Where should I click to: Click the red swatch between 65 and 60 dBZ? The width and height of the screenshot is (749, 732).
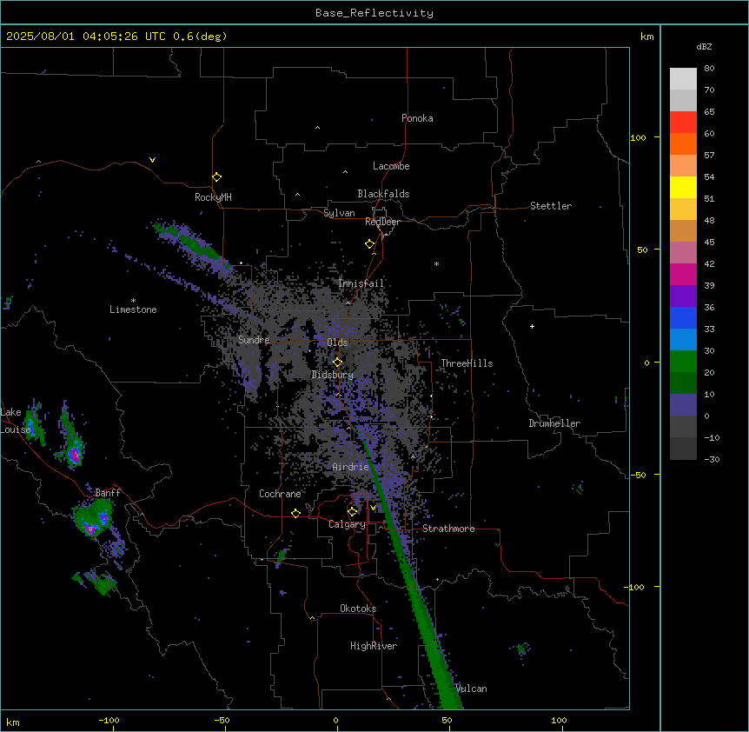pyautogui.click(x=683, y=123)
